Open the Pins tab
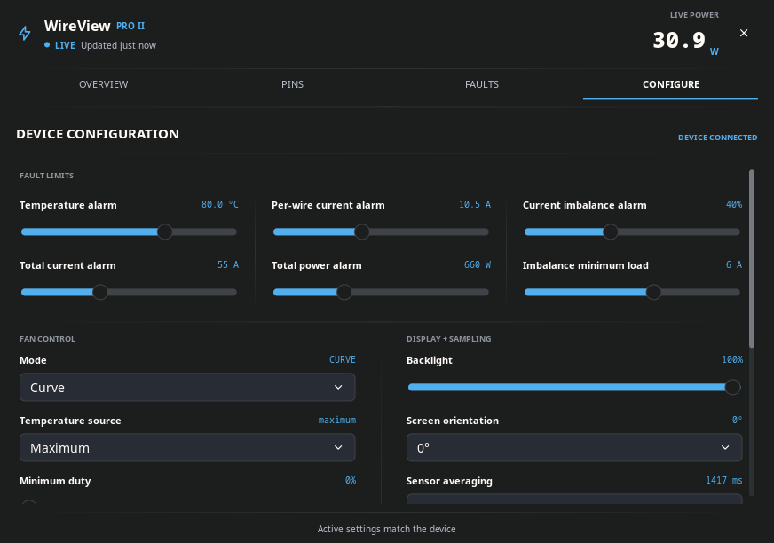The width and height of the screenshot is (774, 543). pyautogui.click(x=292, y=84)
